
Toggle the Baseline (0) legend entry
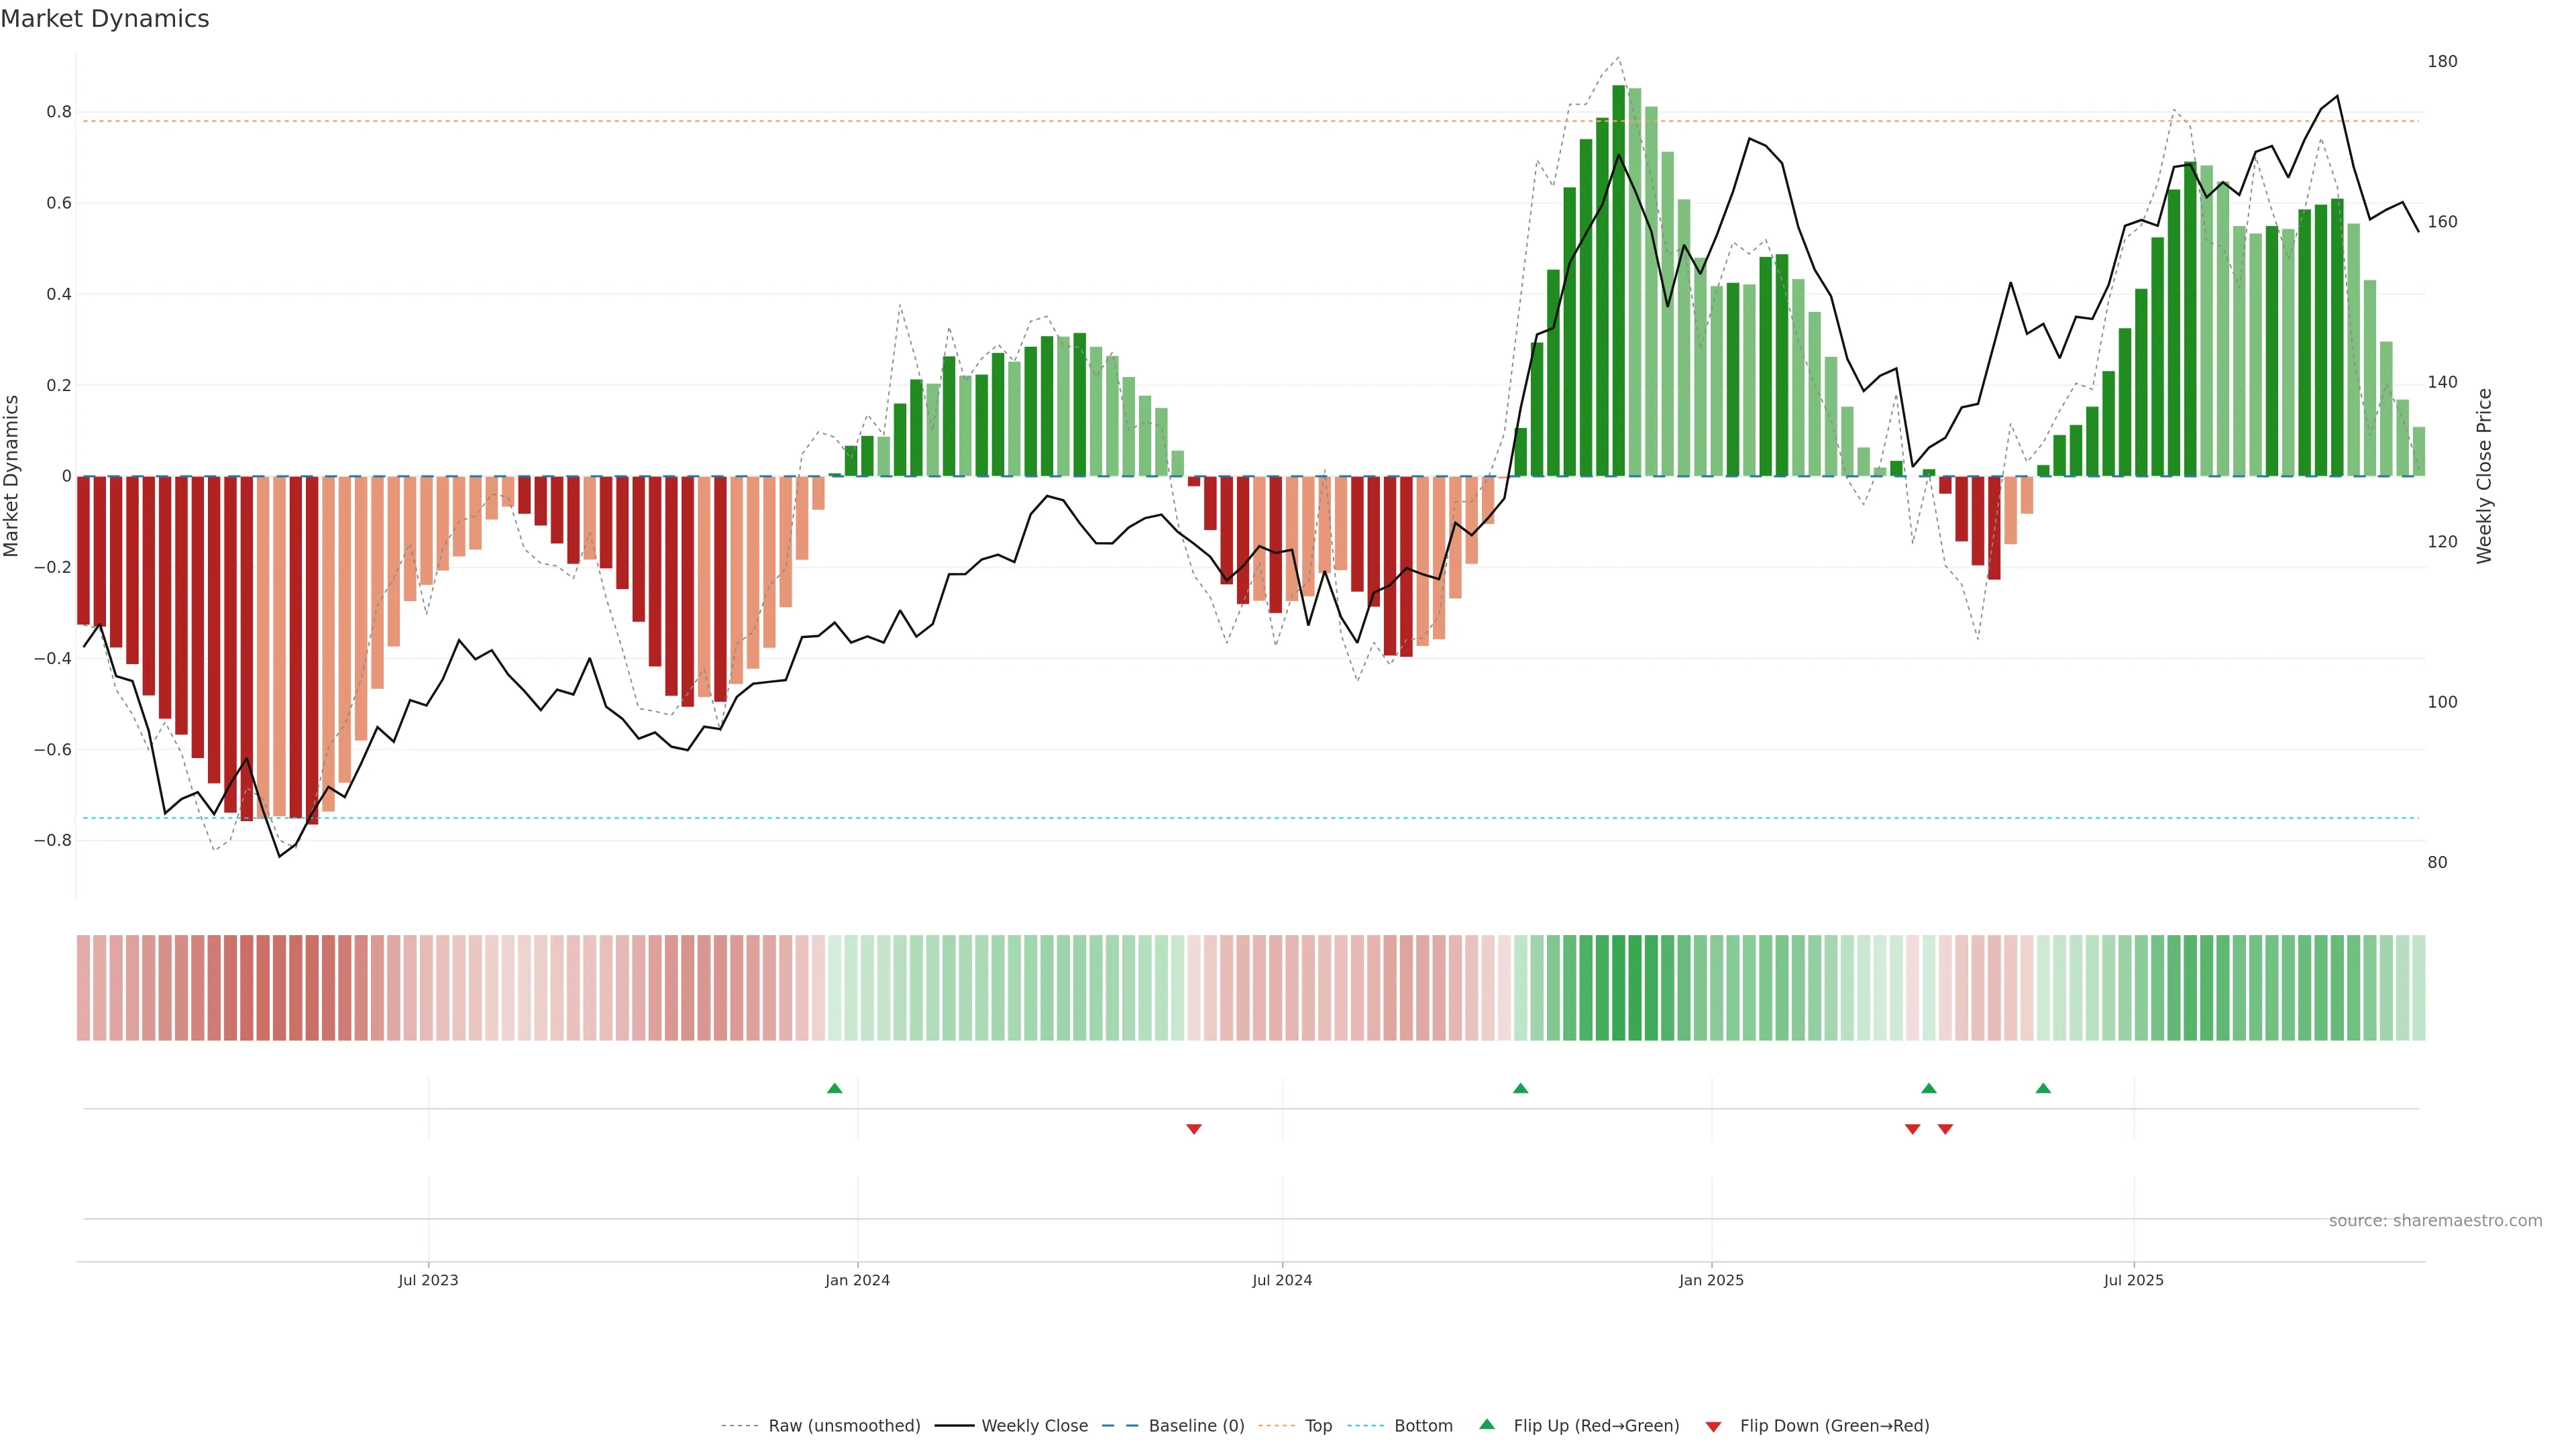(x=1196, y=1426)
